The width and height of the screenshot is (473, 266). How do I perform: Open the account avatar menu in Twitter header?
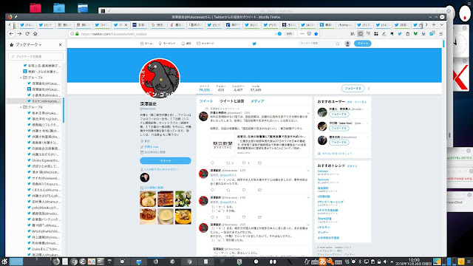click(347, 44)
